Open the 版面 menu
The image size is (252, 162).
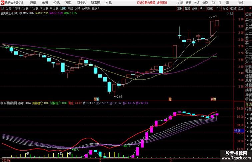(189, 3)
